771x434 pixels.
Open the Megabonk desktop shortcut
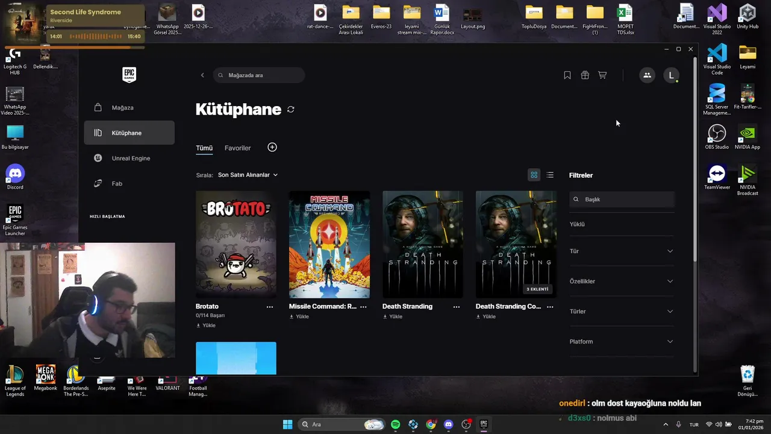(x=45, y=379)
